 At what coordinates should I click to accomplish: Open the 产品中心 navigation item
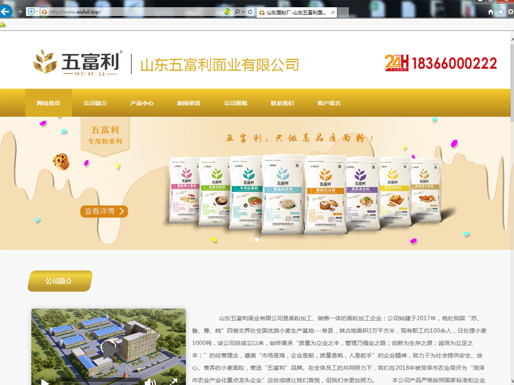(x=142, y=103)
